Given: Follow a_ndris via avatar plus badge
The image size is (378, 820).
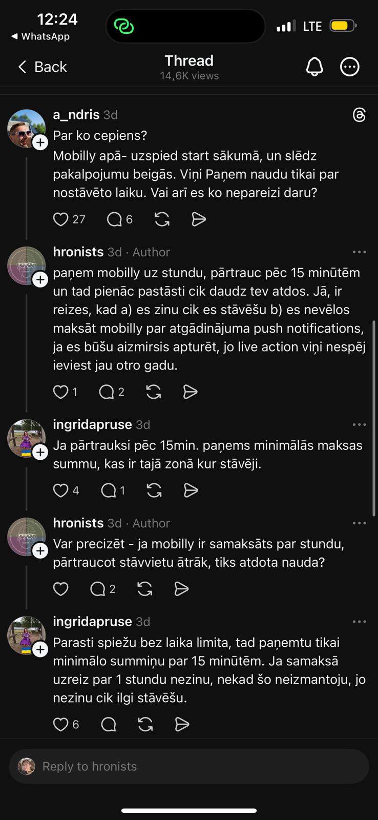Looking at the screenshot, I should (x=40, y=142).
